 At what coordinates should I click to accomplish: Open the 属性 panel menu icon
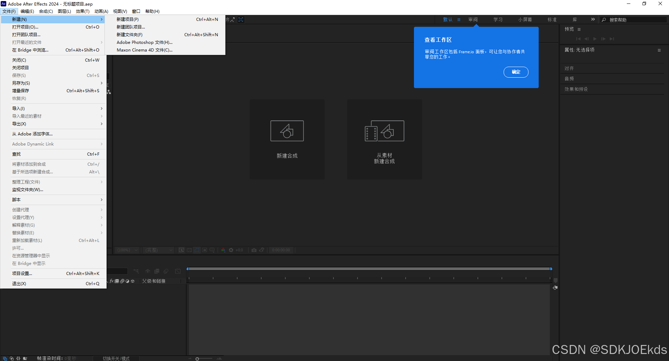pyautogui.click(x=659, y=50)
